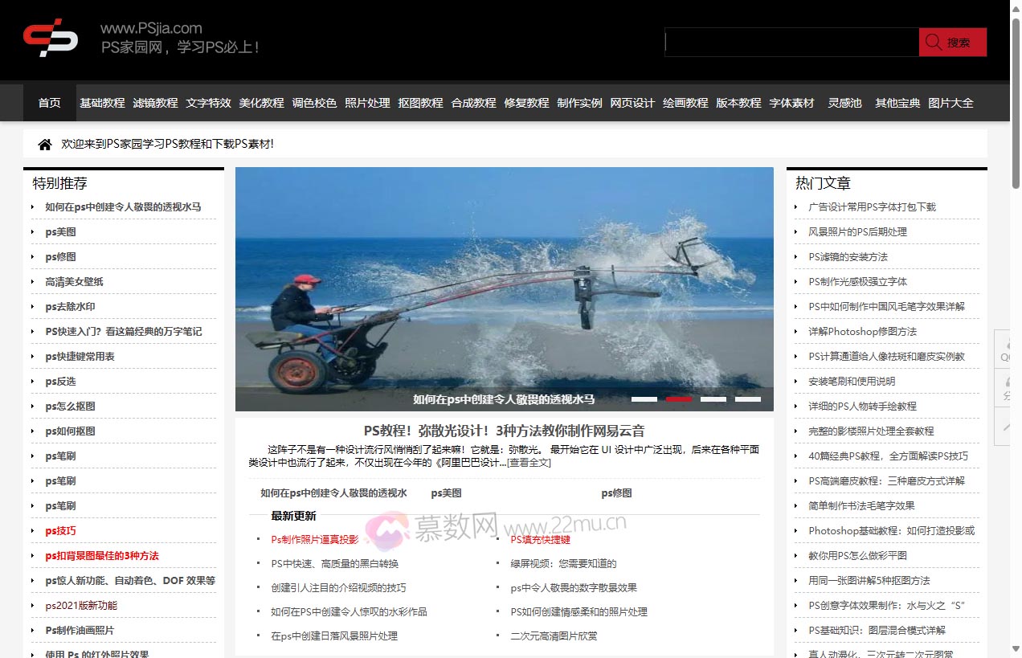Viewport: 1022px width, 658px height.
Task: Click the home icon beside the welcome message
Action: point(44,145)
